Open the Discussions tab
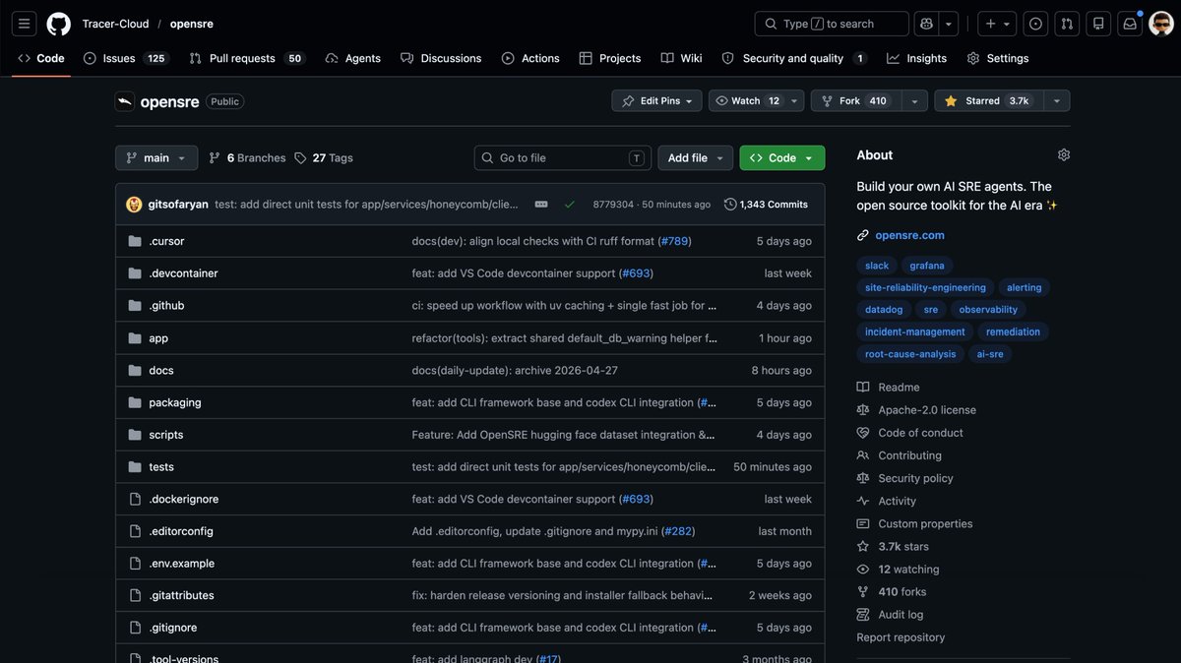 441,58
